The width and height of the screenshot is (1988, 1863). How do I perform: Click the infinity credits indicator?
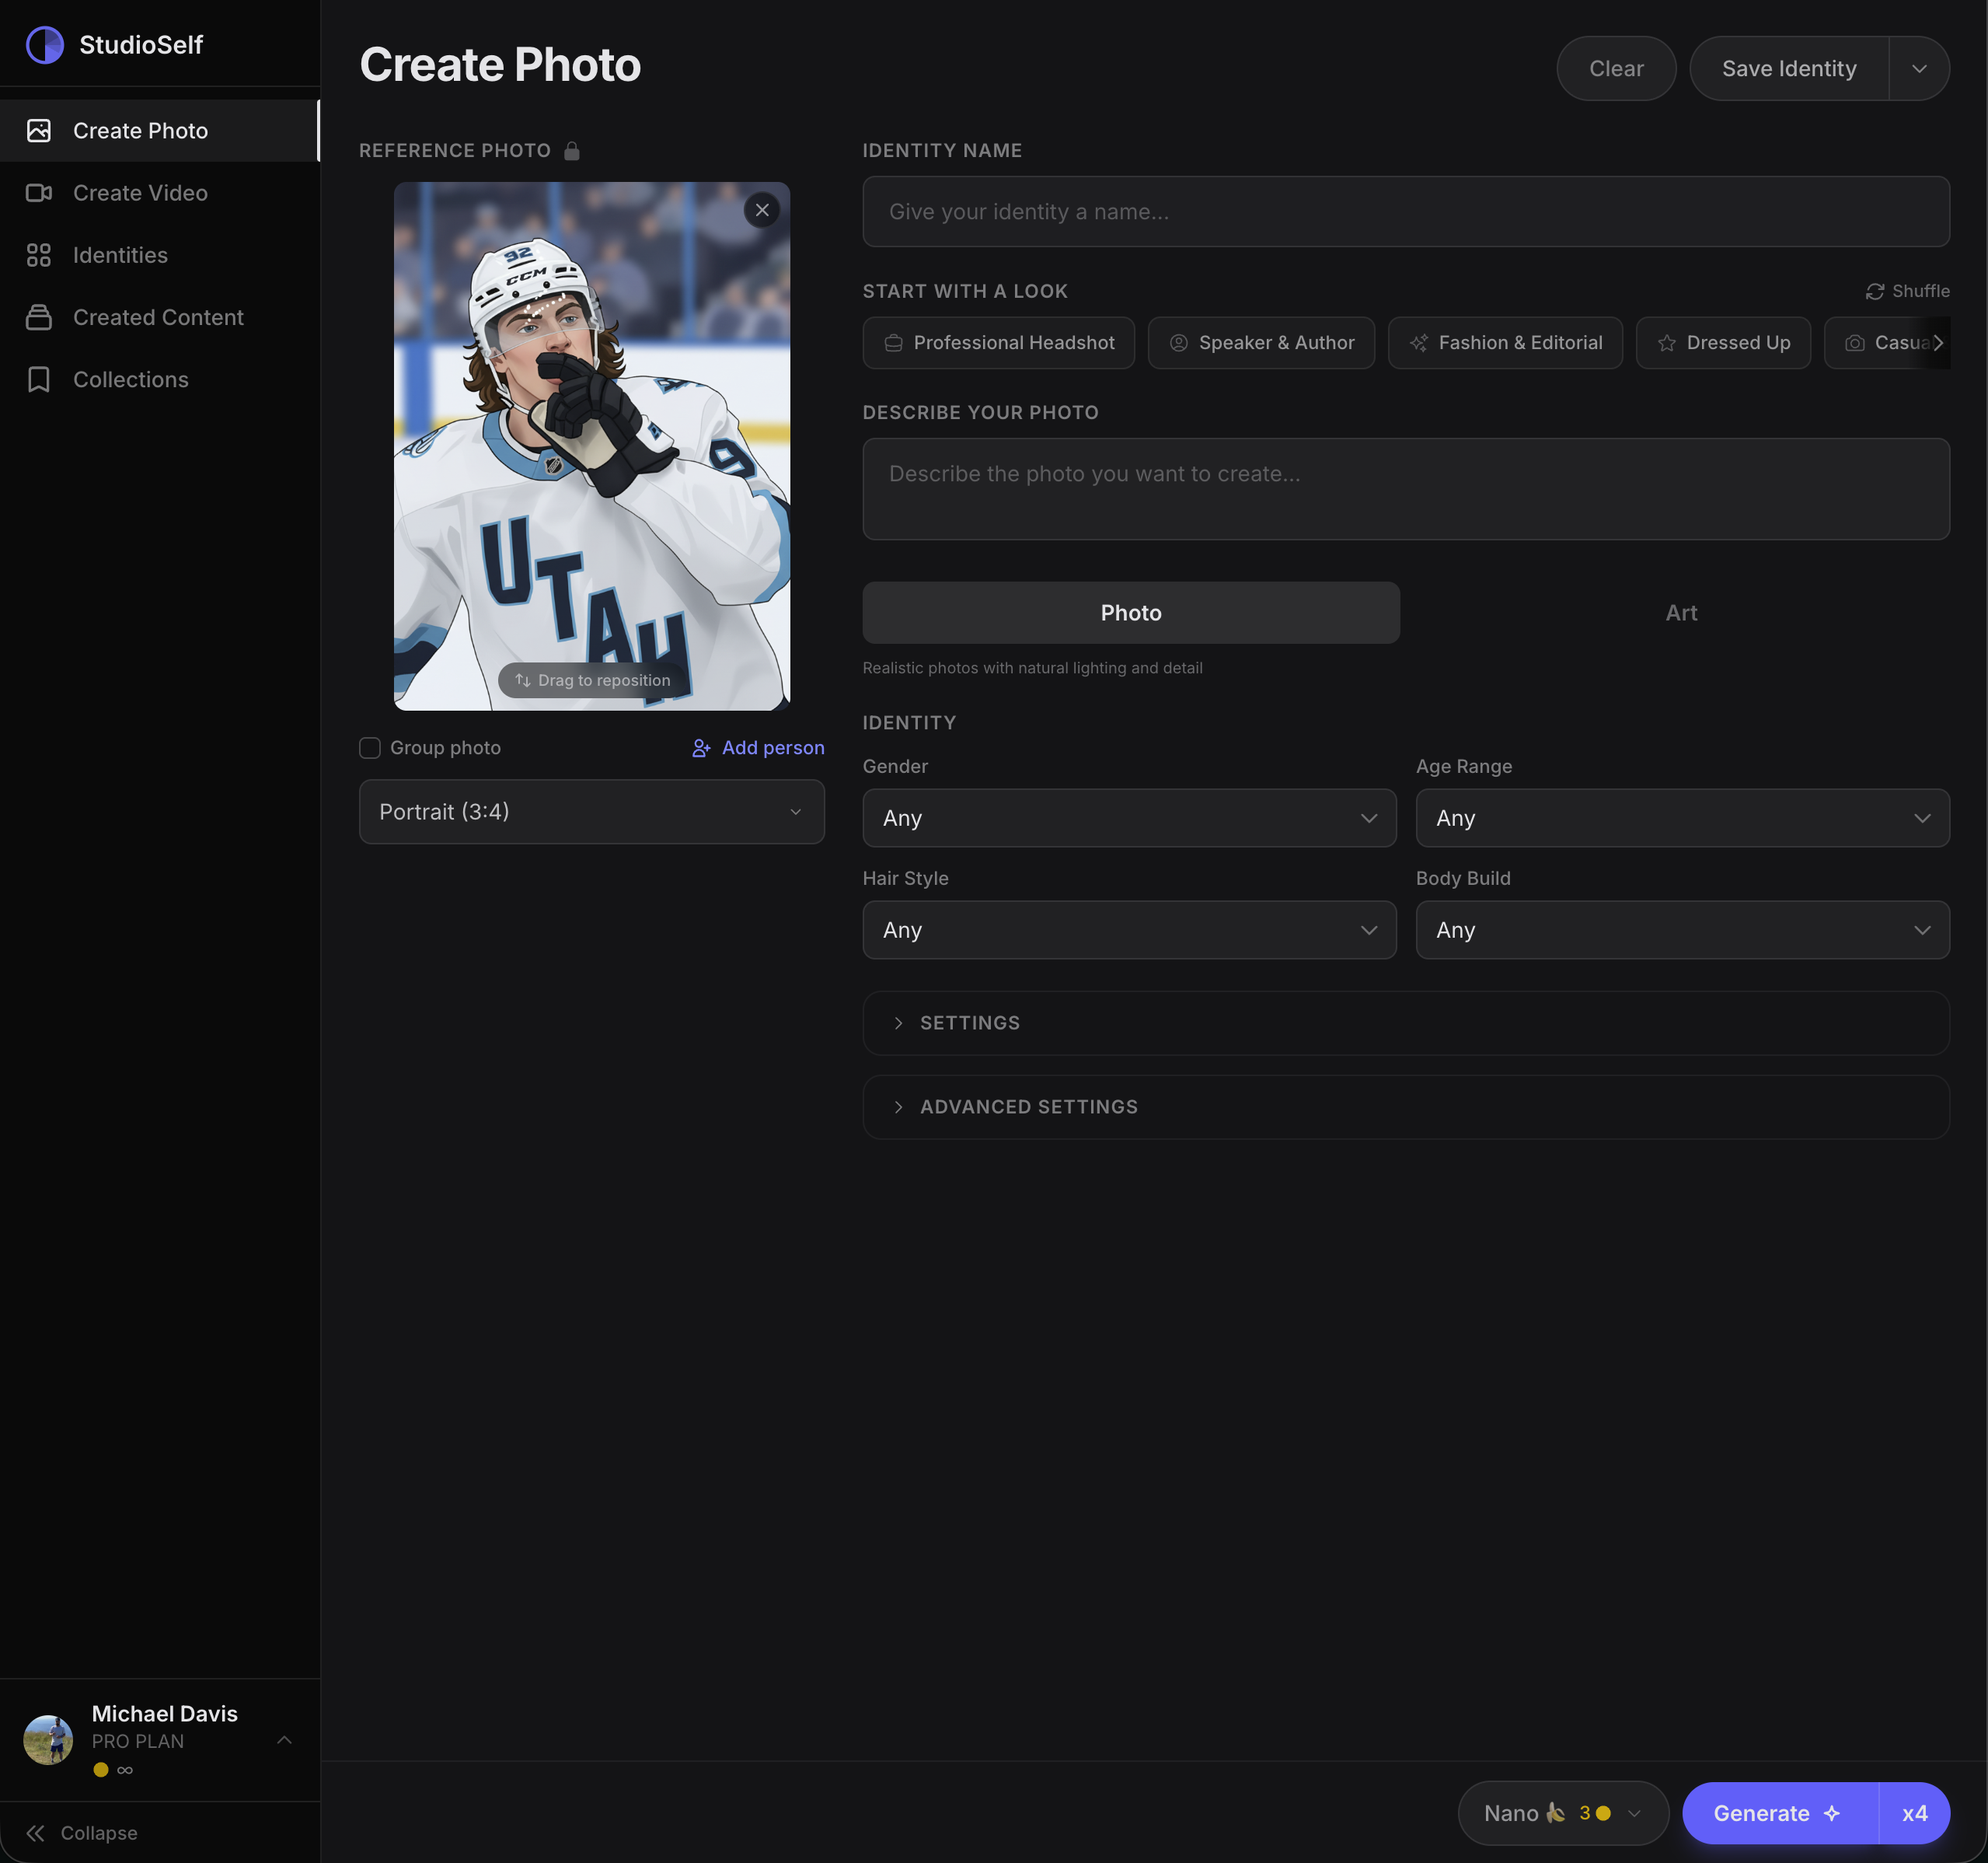click(x=125, y=1770)
